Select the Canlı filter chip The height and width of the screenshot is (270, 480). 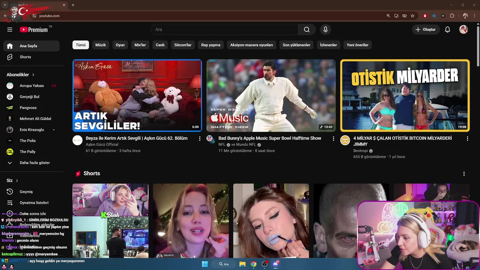(x=160, y=45)
